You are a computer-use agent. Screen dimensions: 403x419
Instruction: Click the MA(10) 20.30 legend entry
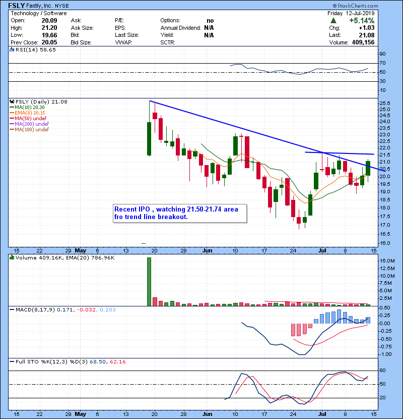tap(27, 108)
